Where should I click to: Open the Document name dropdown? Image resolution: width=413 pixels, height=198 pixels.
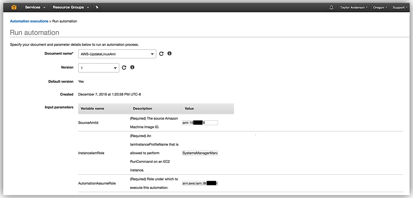coord(117,54)
